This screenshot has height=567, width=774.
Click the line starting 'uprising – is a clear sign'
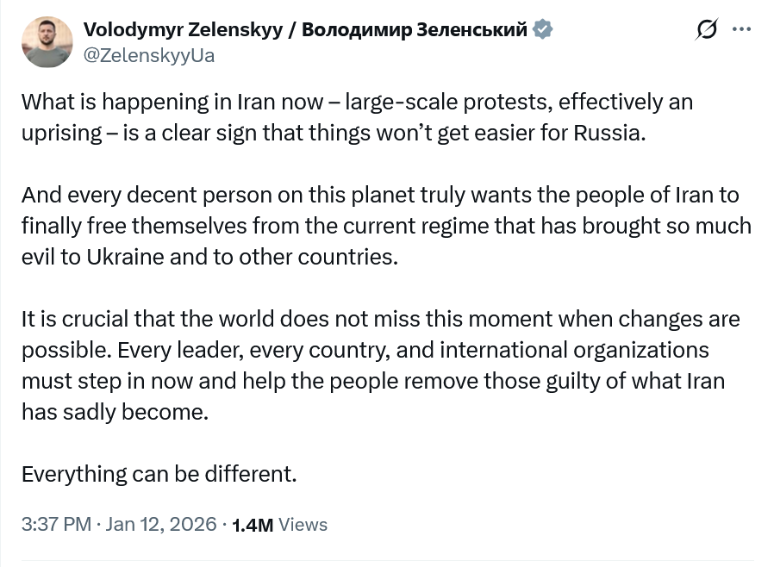coord(333,134)
